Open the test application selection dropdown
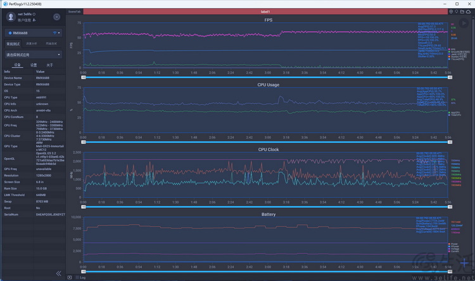The width and height of the screenshot is (475, 281). tap(34, 55)
